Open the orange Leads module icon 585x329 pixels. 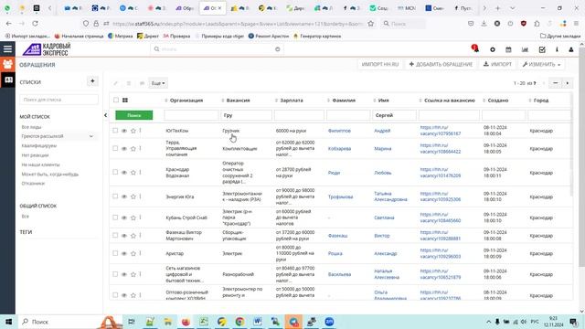(x=7, y=64)
